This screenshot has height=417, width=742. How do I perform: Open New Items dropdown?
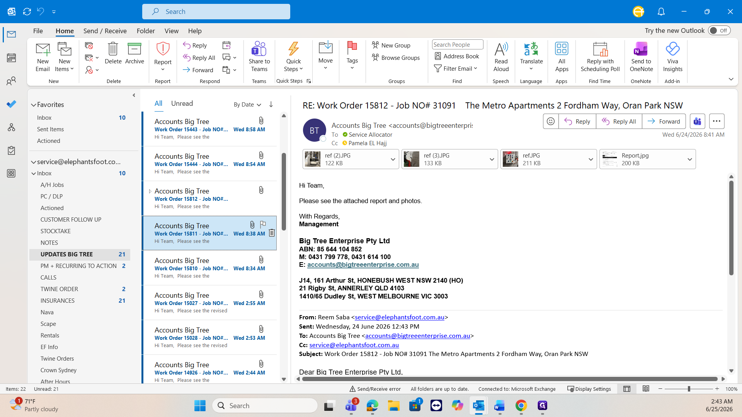click(x=65, y=65)
